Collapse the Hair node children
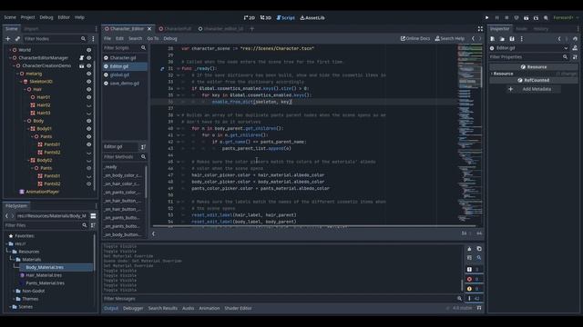Image resolution: width=583 pixels, height=327 pixels. tap(25, 89)
